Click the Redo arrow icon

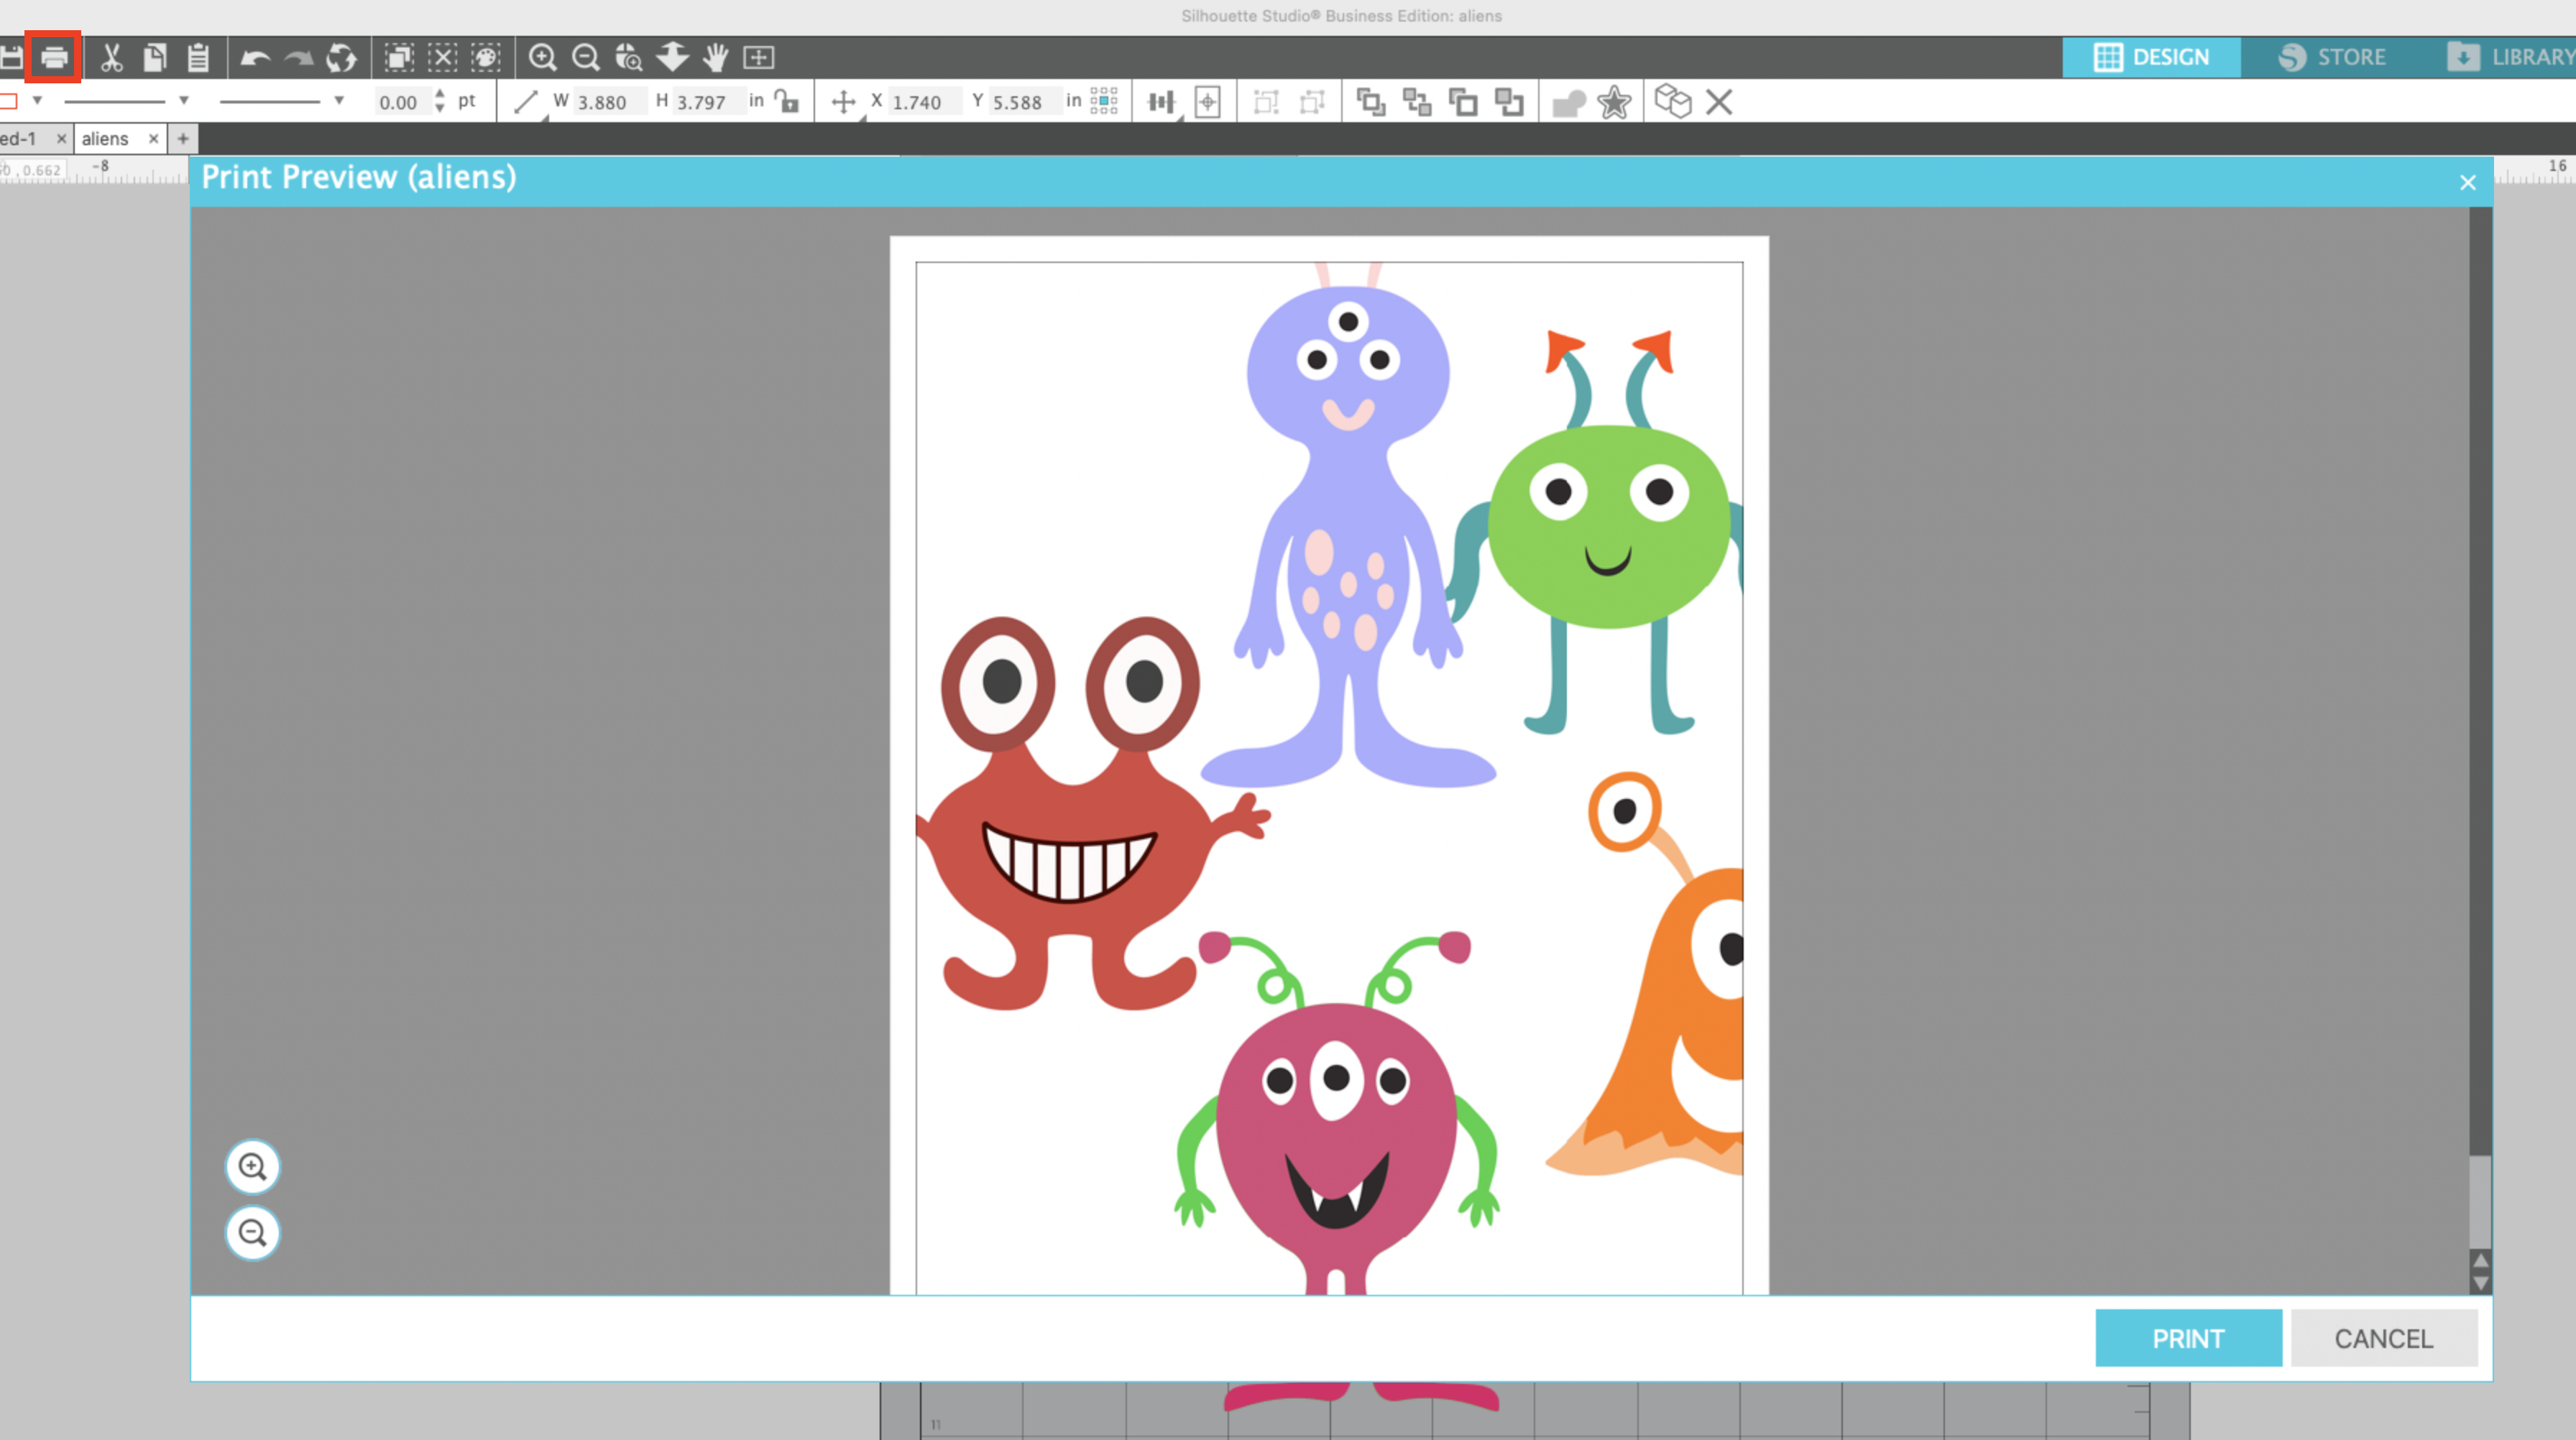[298, 58]
